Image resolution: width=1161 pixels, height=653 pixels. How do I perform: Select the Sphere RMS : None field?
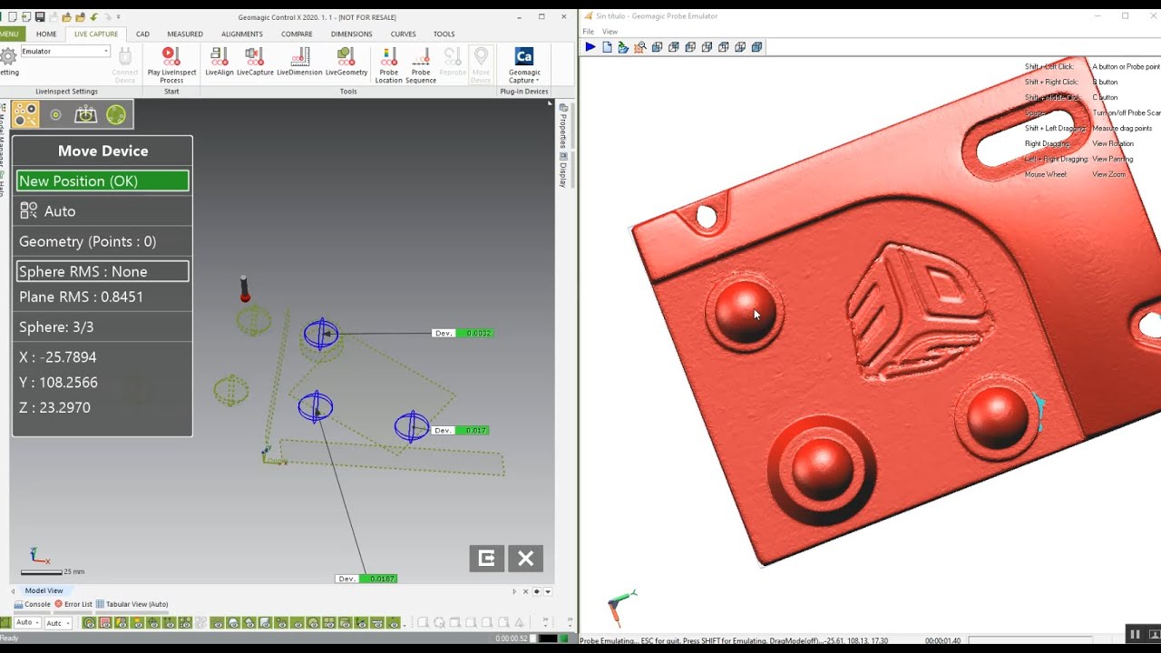102,271
